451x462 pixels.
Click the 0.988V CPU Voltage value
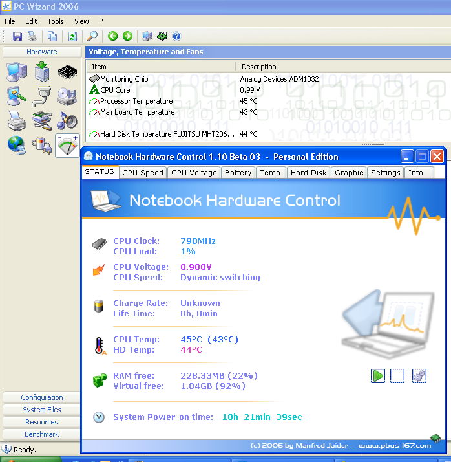tap(196, 267)
